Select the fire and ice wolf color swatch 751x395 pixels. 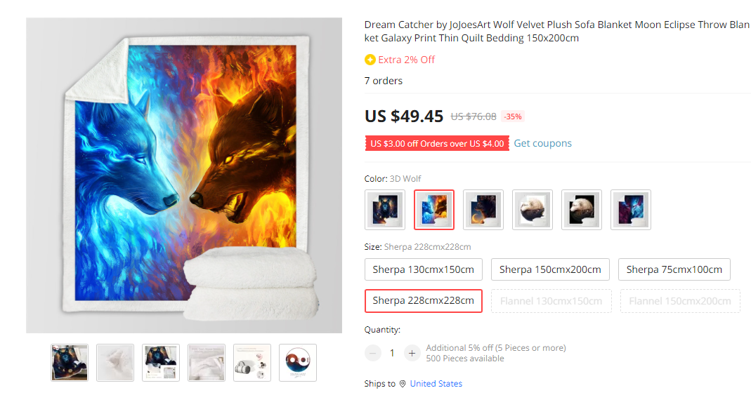coord(434,210)
